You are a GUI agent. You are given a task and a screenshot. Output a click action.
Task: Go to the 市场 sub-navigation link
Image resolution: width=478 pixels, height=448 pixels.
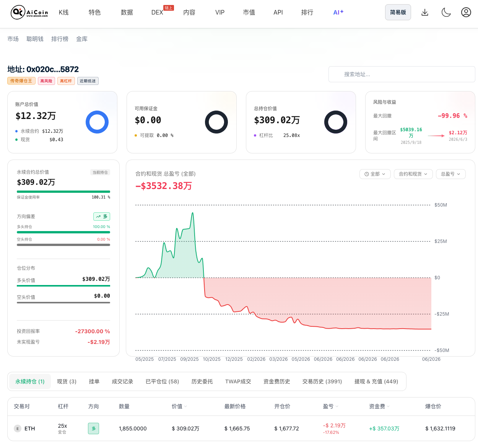[13, 39]
